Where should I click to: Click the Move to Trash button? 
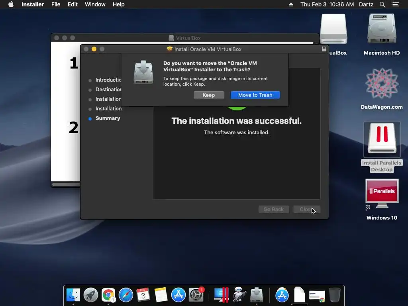(x=255, y=95)
